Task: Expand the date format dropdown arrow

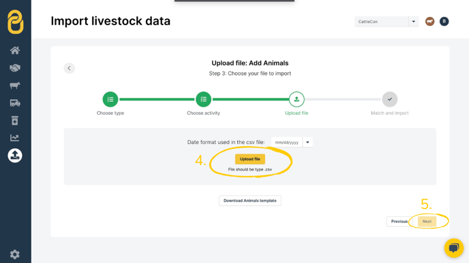Action: 307,142
